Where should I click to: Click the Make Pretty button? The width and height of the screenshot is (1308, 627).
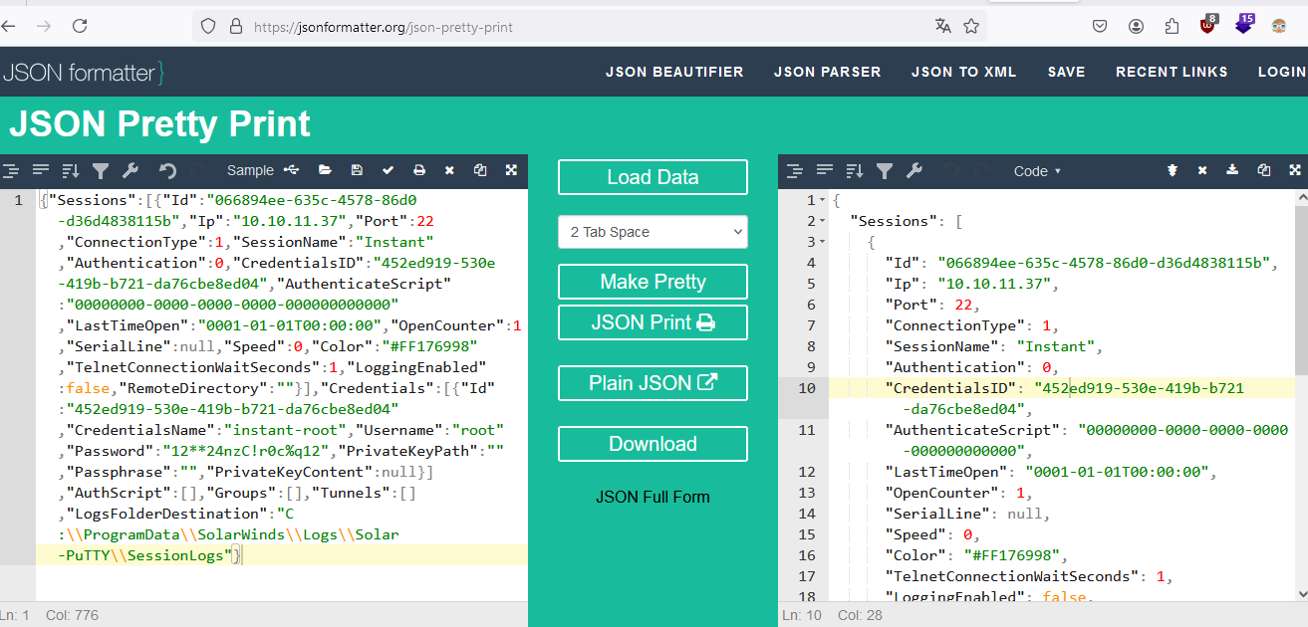(653, 282)
